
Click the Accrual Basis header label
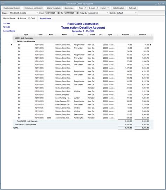[9, 31]
